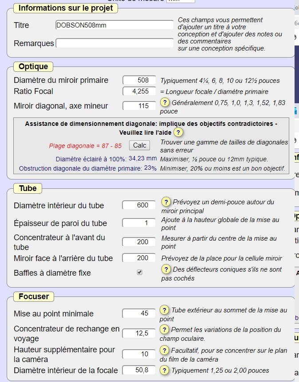Viewport: 299px width, 382px height.
Task: Click 'Minimiser, 20% ou moins est un bon objectif'
Action: click(222, 168)
